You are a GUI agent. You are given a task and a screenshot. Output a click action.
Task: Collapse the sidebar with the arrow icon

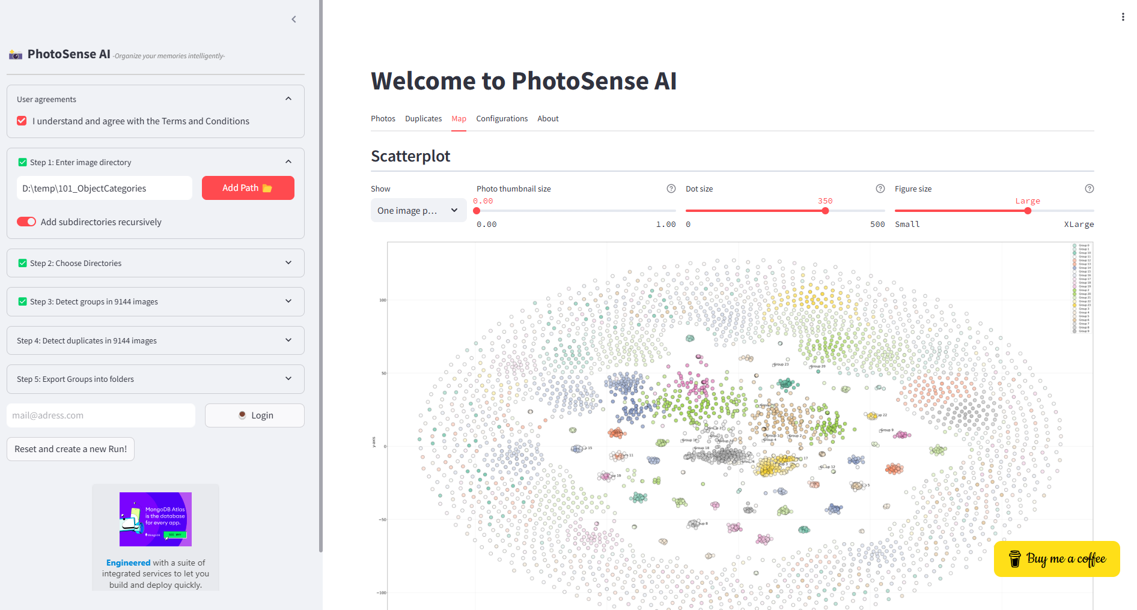(x=294, y=19)
